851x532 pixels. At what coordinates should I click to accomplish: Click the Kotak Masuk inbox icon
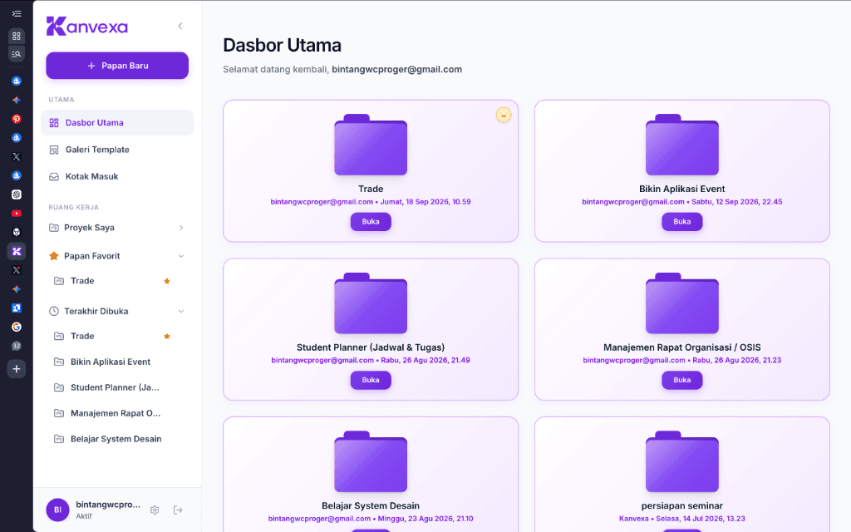click(54, 176)
